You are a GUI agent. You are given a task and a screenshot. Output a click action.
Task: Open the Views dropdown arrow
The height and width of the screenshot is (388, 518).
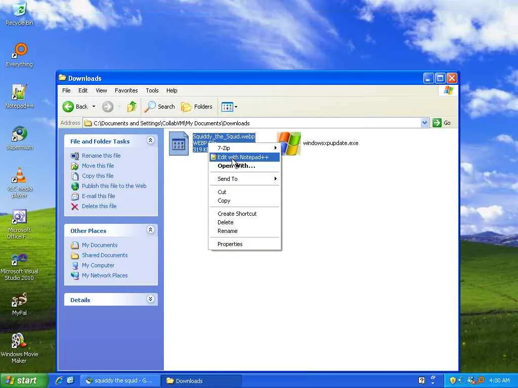[236, 107]
